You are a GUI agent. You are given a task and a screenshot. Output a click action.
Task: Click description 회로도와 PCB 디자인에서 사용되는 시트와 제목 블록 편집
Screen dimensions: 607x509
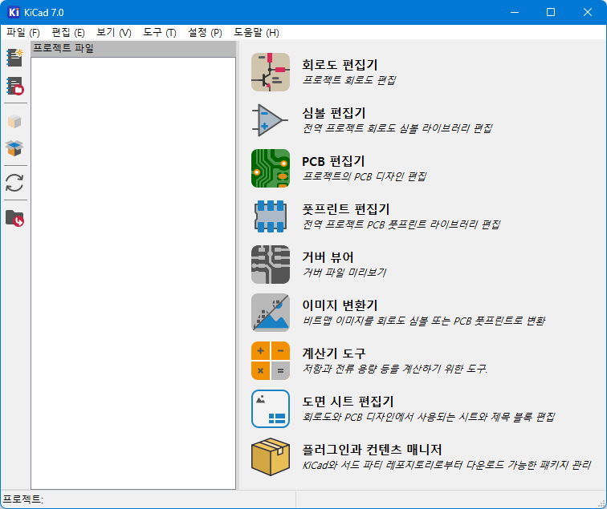point(429,417)
